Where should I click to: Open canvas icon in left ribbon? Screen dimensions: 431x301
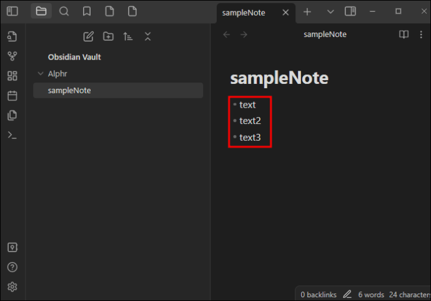12,76
